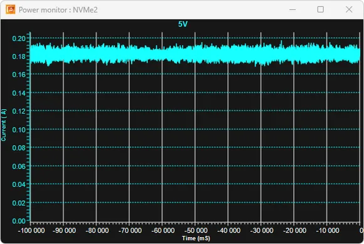Click the 5V chart title
The height and width of the screenshot is (244, 364).
[x=183, y=24]
